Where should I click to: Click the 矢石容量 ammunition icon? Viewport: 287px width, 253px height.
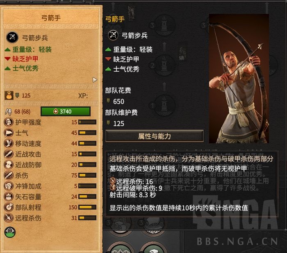(x=9, y=197)
